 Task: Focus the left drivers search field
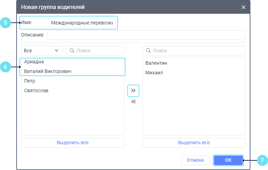click(x=98, y=51)
